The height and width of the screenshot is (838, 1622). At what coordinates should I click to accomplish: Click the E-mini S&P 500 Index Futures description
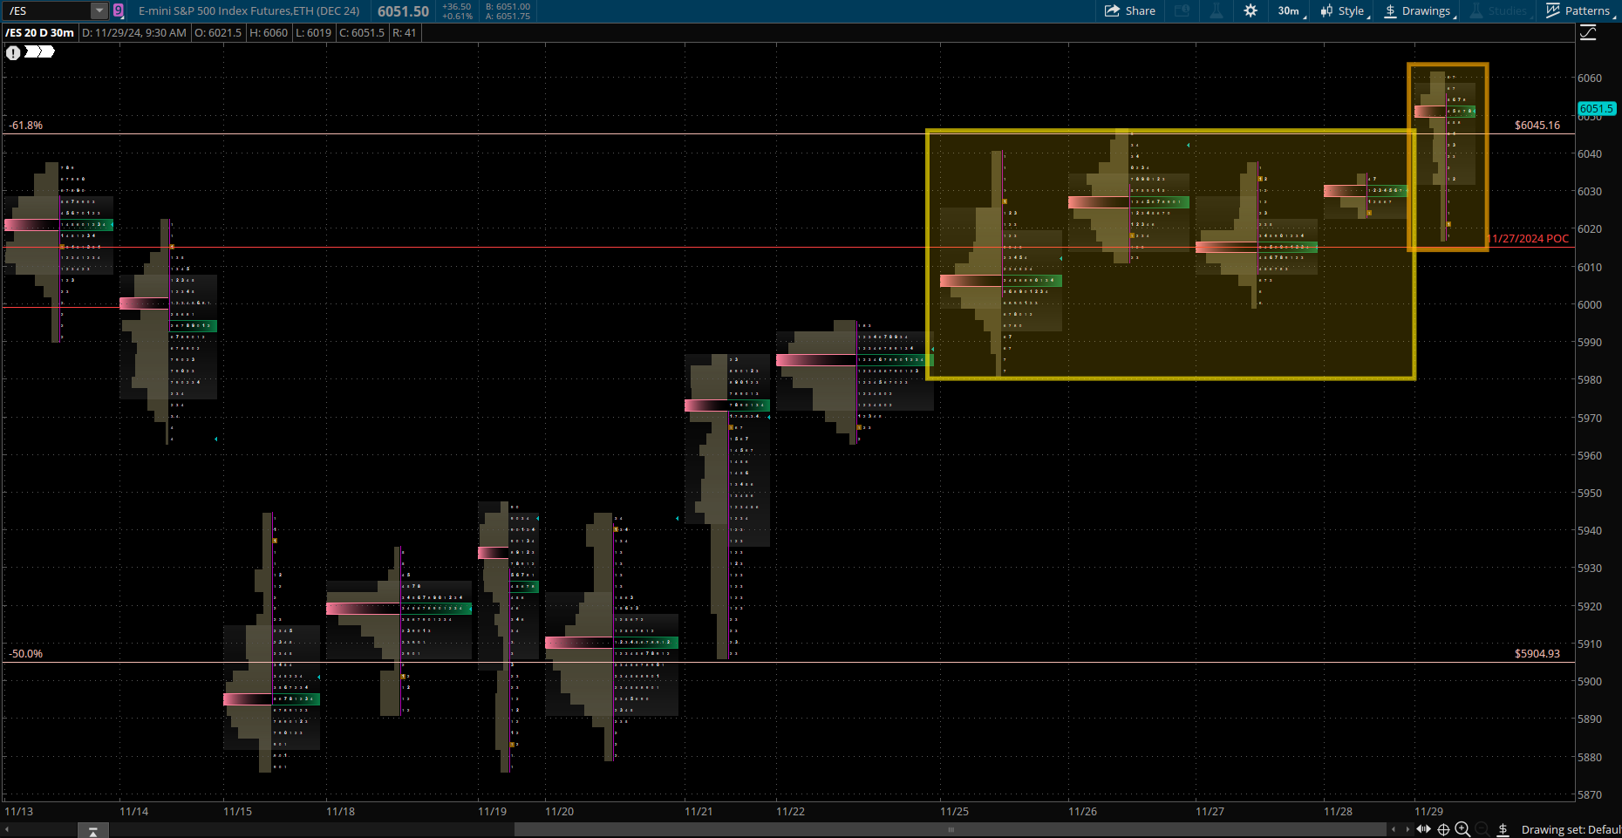tap(249, 10)
